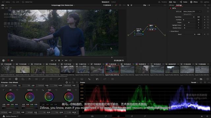Go to last frame
This screenshot has width=211, height=118.
click(66, 60)
